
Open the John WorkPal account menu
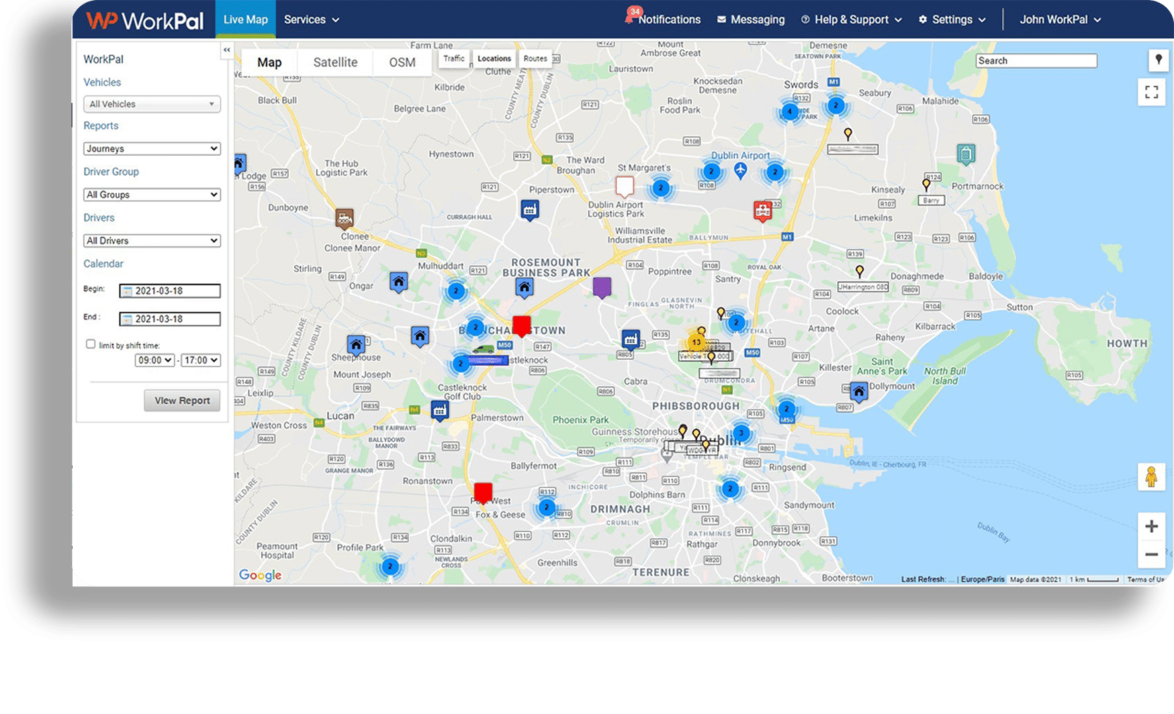click(1060, 19)
